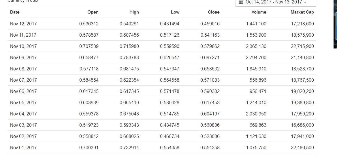The width and height of the screenshot is (337, 155).
Task: Select the 0.700391 open value
Action: [x=89, y=147]
